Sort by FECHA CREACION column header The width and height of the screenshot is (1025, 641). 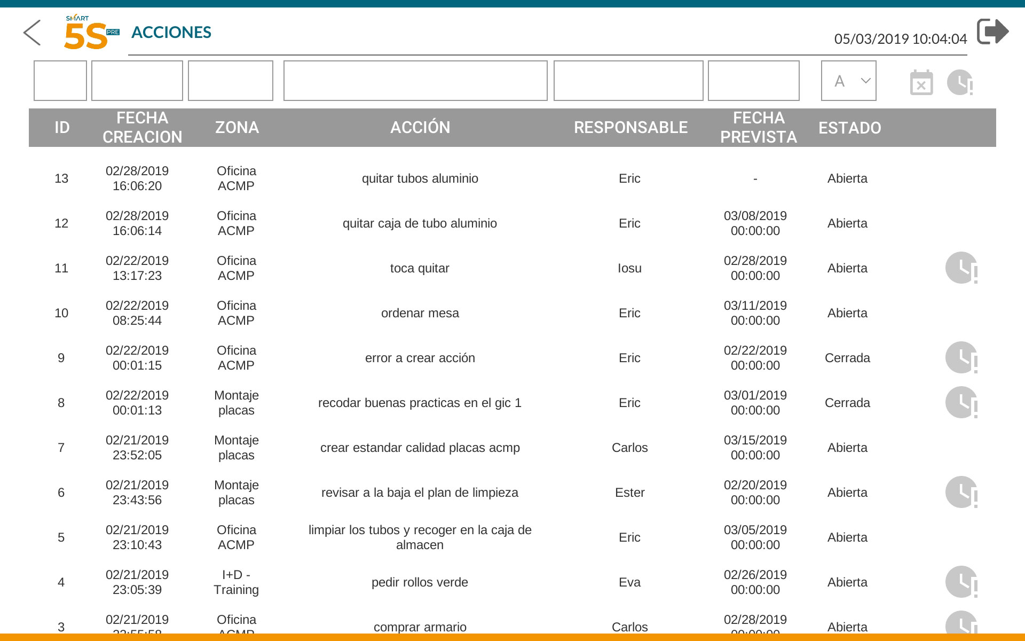142,127
